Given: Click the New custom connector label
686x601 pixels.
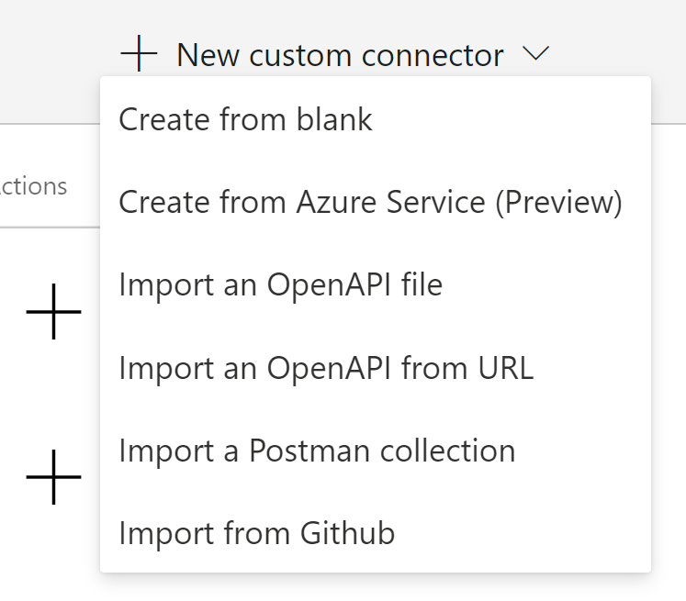Looking at the screenshot, I should tap(340, 55).
